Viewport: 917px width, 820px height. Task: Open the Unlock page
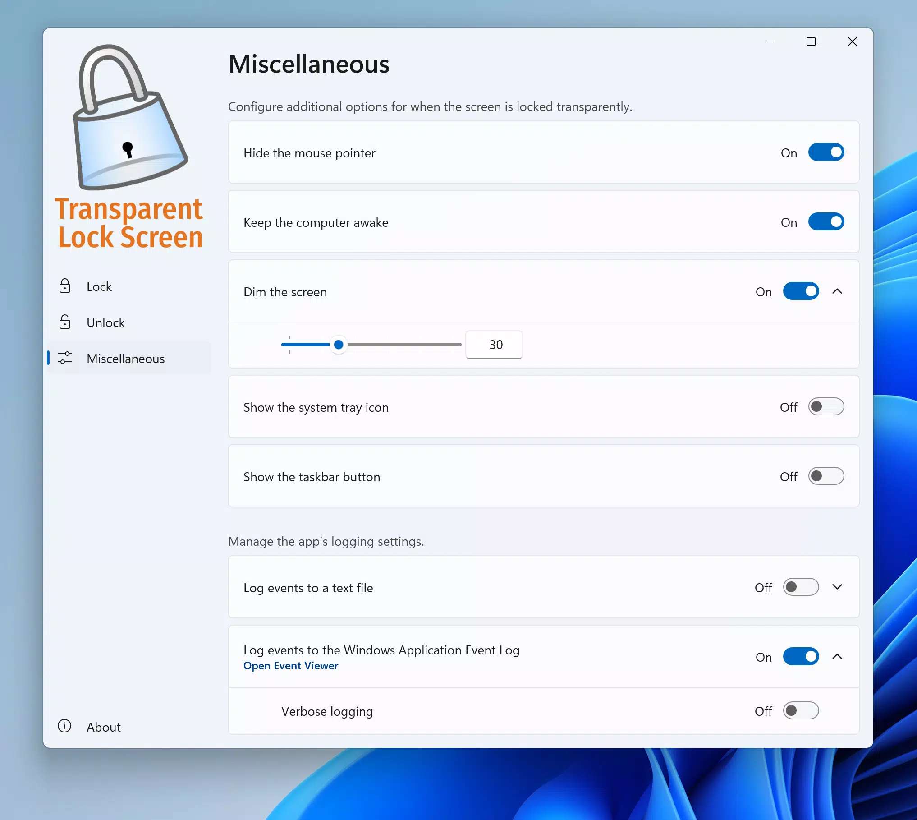(129, 322)
